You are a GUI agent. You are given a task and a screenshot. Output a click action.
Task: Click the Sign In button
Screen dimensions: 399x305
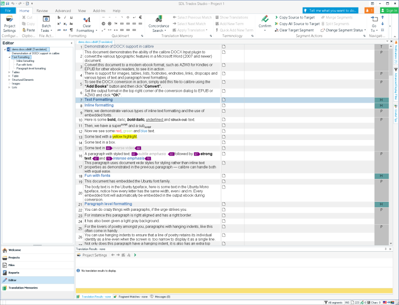(389, 10)
